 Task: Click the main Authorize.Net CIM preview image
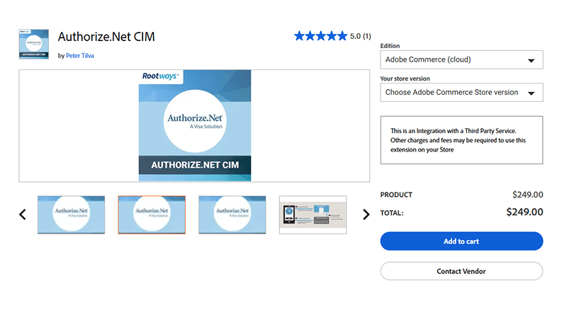pyautogui.click(x=195, y=126)
